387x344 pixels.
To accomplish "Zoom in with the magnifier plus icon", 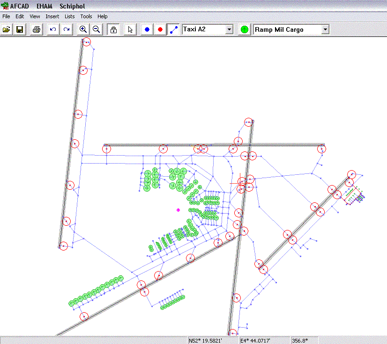I will point(83,29).
